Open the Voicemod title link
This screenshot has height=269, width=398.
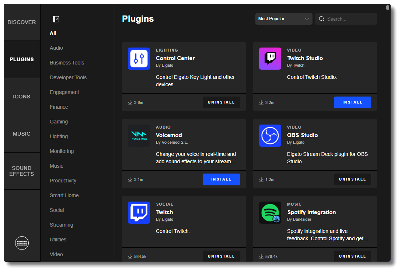[169, 135]
